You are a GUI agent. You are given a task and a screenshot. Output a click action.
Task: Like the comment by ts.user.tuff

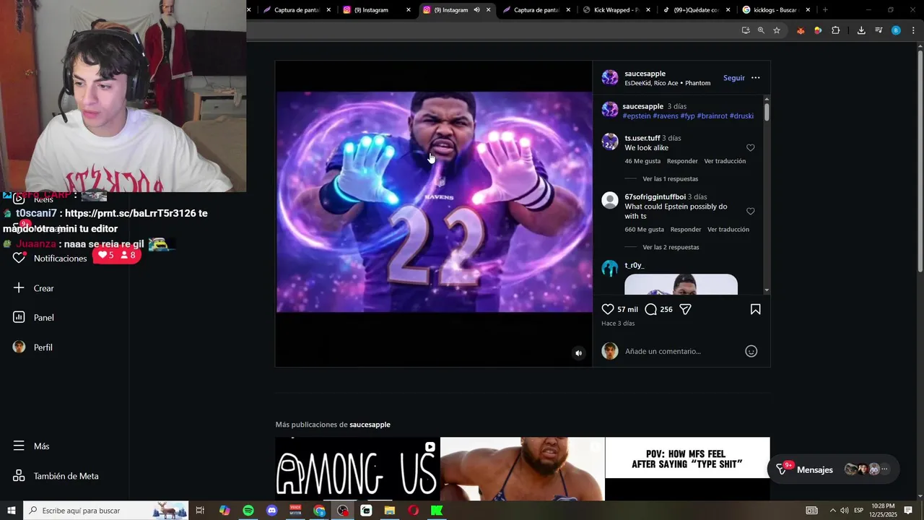point(750,148)
